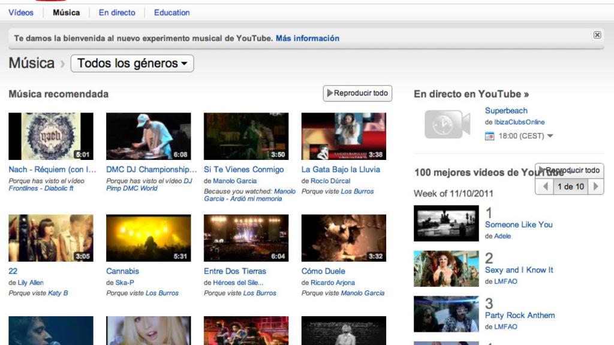Open the Cannabis by Ska-P thumbnail

(148, 238)
